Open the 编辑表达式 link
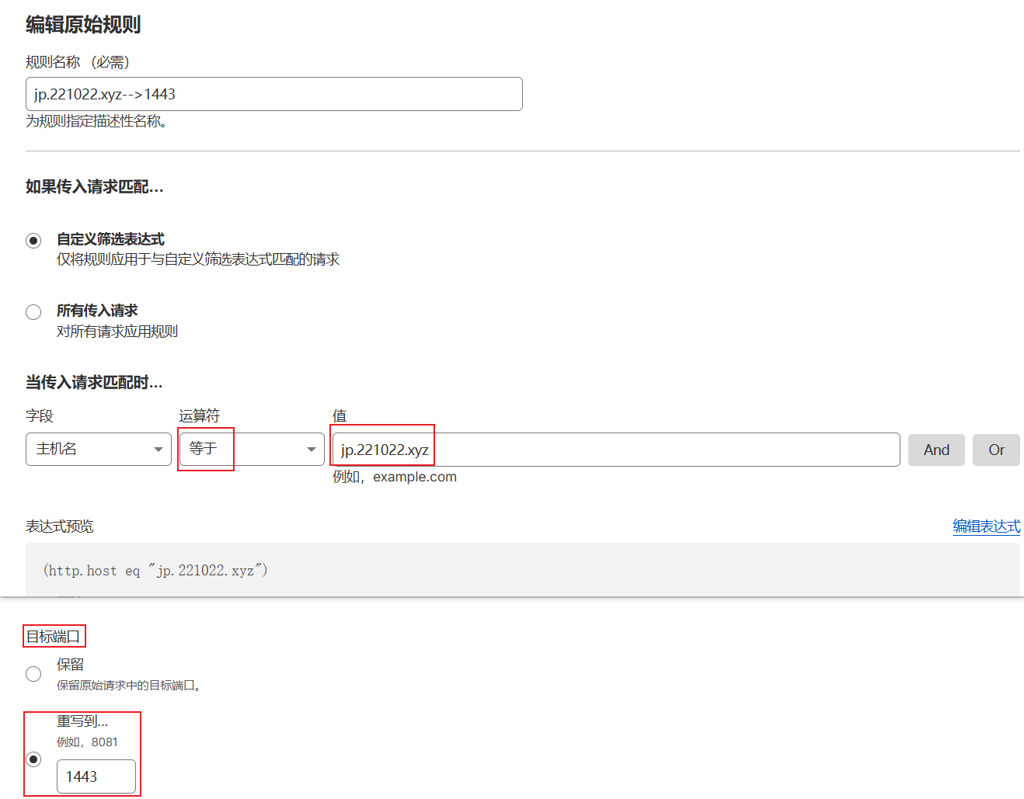The image size is (1024, 799). tap(986, 526)
